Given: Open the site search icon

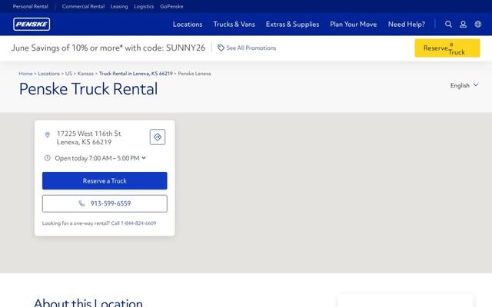Looking at the screenshot, I should [448, 24].
